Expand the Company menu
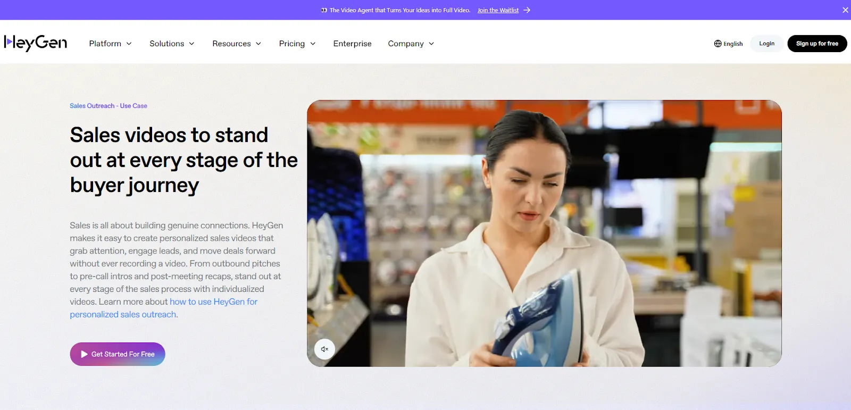851x410 pixels. coord(411,44)
